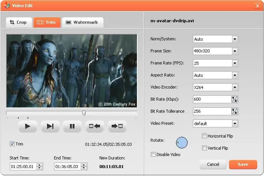
Task: Click the Bit Rate Tollerance value field
Action: (212, 112)
